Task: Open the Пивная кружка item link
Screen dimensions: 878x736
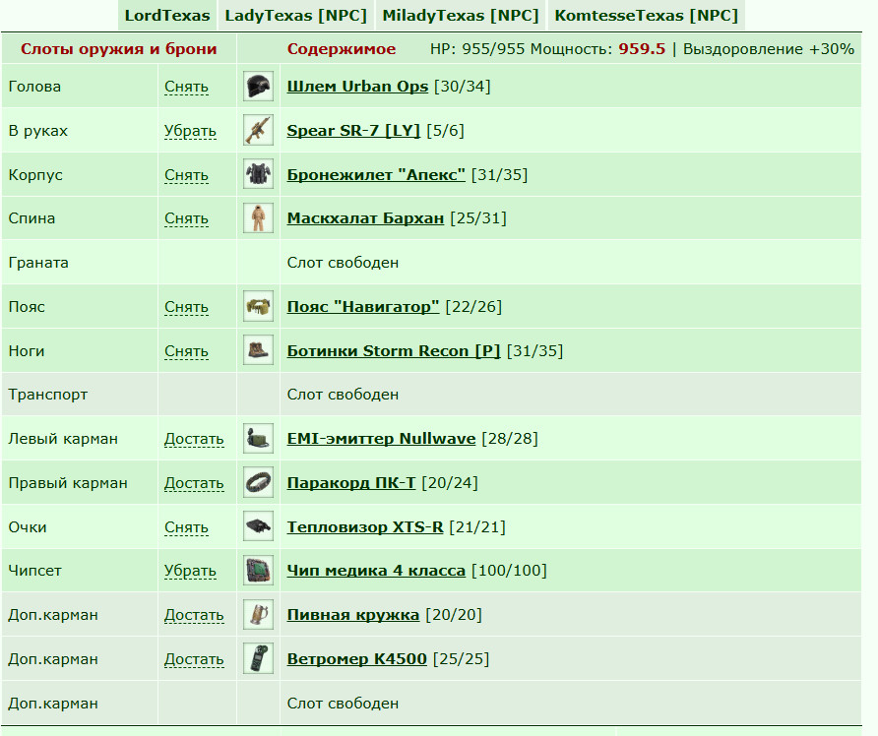Action: click(352, 616)
